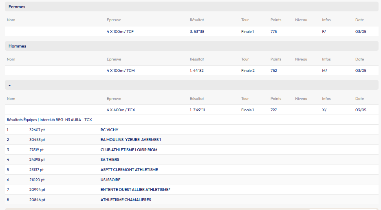Open EA MOULINS-YZEURE-AVERMES 1 team
The width and height of the screenshot is (381, 210).
(x=131, y=139)
